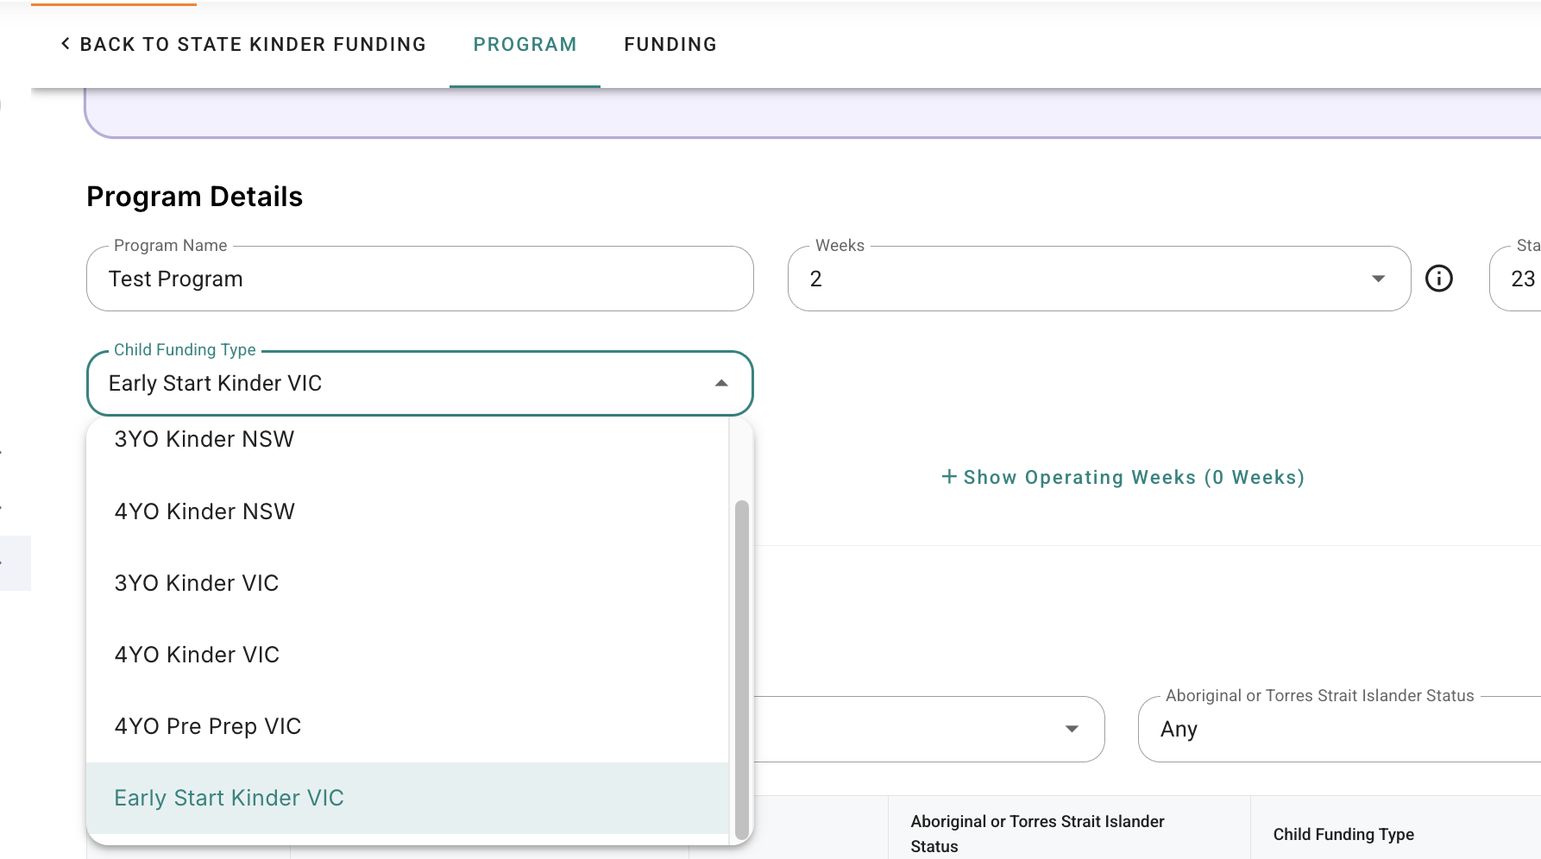Screen dimensions: 1541x859
Task: Select highlighted Early Start Kinder VIC option
Action: 407,798
